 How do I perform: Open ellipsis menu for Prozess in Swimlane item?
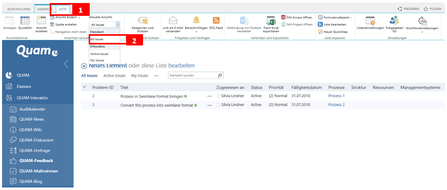tap(210, 97)
